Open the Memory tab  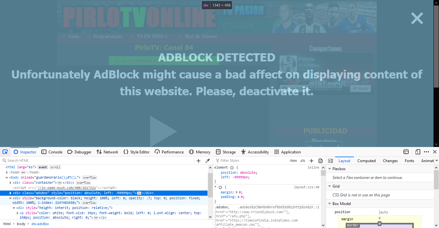[x=199, y=152]
